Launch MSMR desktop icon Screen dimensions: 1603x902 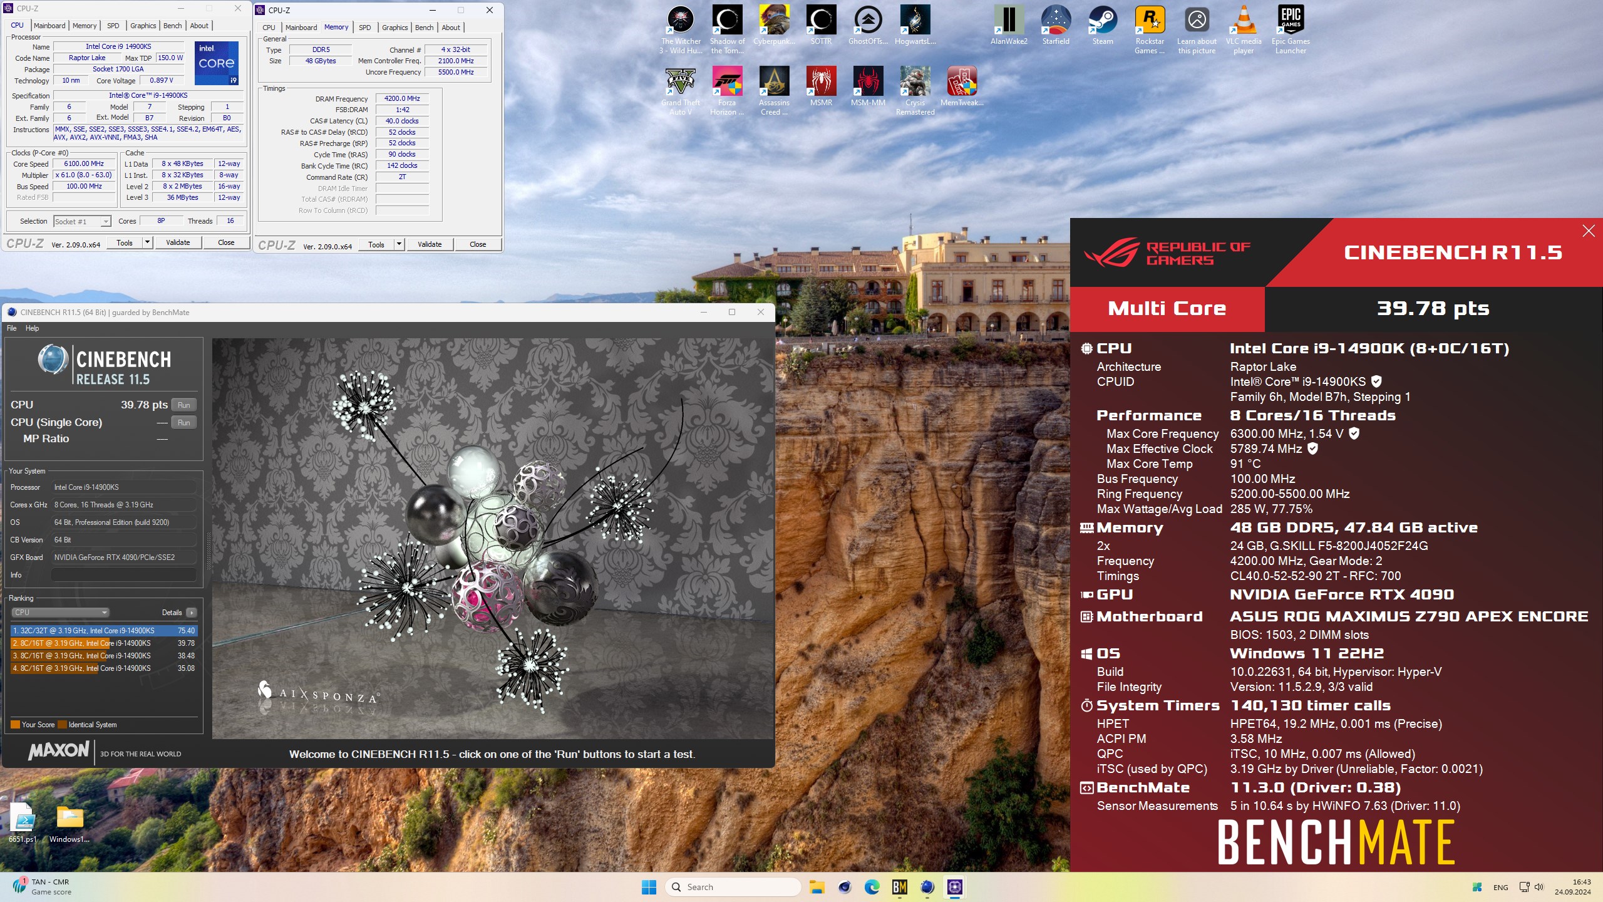pos(821,86)
